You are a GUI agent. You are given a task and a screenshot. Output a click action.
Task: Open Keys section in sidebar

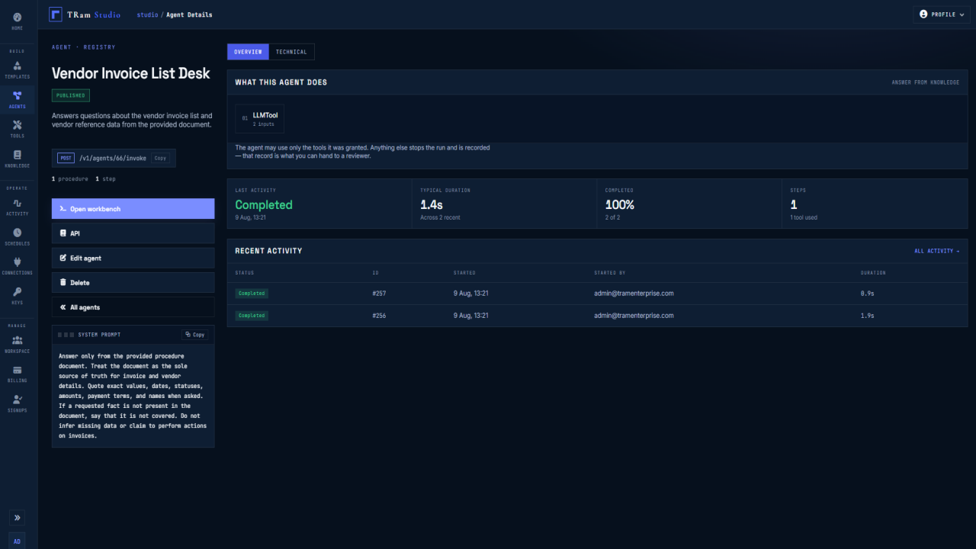[17, 296]
